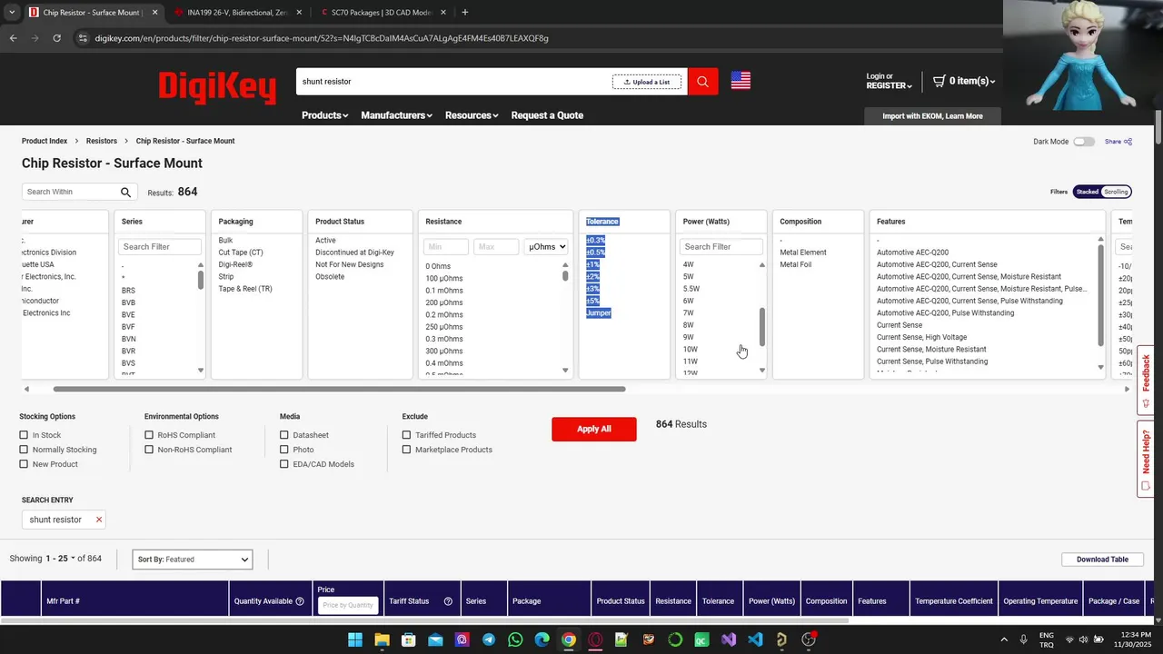Open Microsoft Edge from taskbar

point(542,639)
